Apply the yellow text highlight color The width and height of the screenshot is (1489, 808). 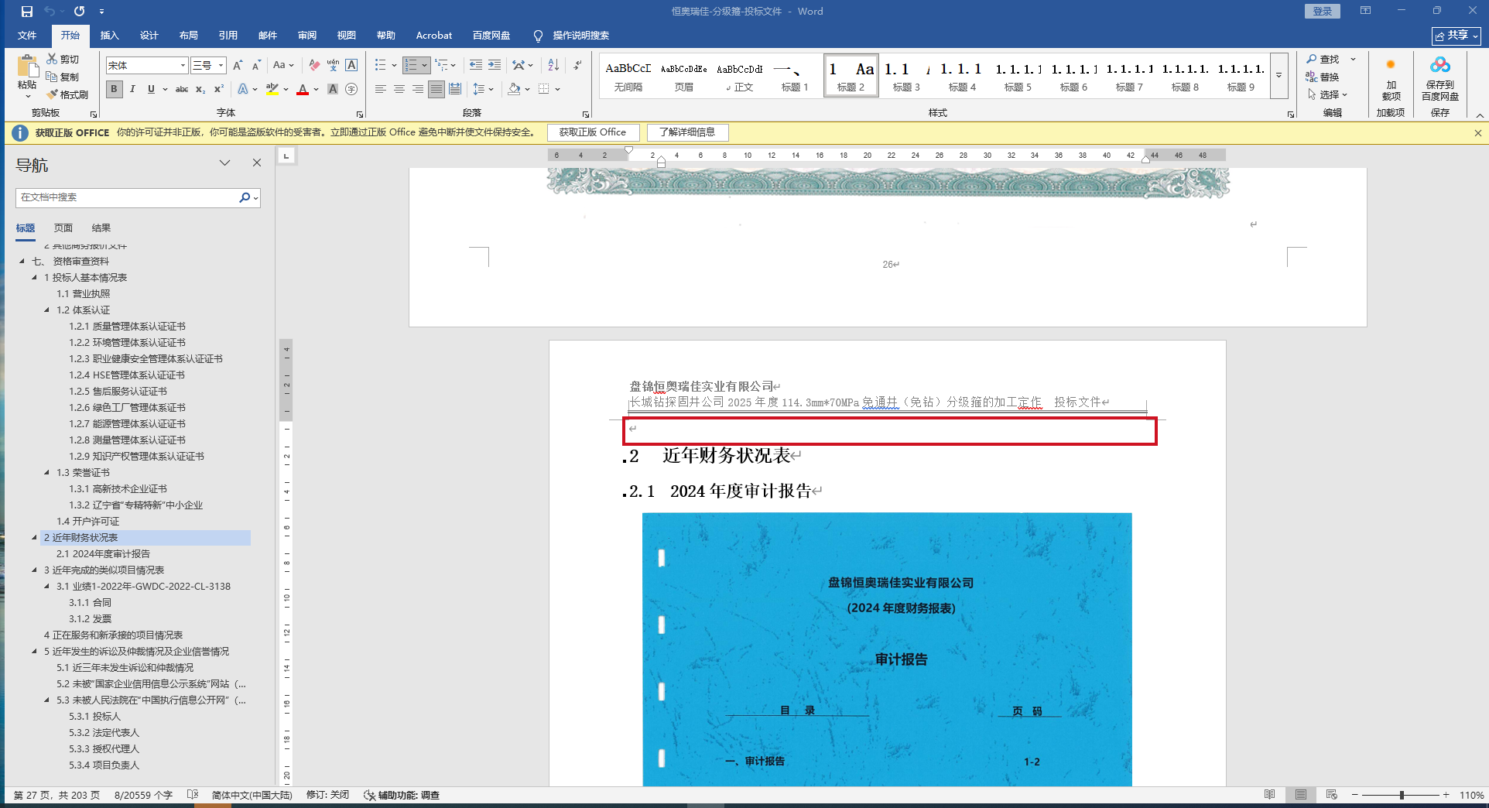(x=272, y=89)
